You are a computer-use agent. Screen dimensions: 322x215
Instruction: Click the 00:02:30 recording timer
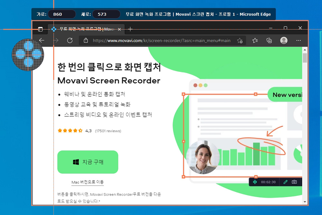pos(268,182)
